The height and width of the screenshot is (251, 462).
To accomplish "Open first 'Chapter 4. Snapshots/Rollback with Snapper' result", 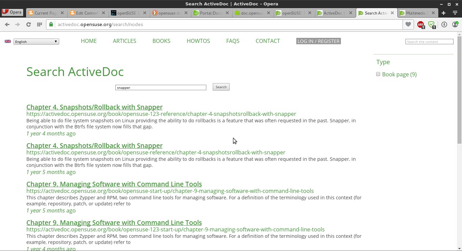I will (x=94, y=107).
